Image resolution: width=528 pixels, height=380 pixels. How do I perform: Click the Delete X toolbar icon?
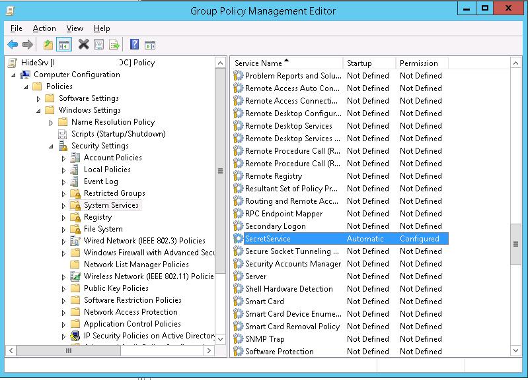tap(83, 45)
